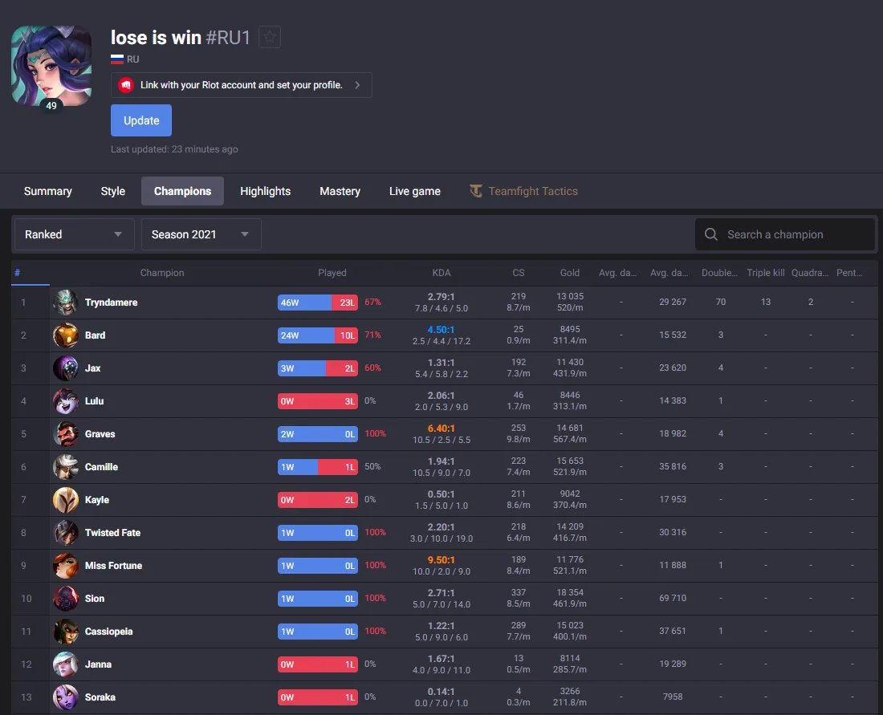
Task: Sort by the CS column header
Action: point(519,273)
